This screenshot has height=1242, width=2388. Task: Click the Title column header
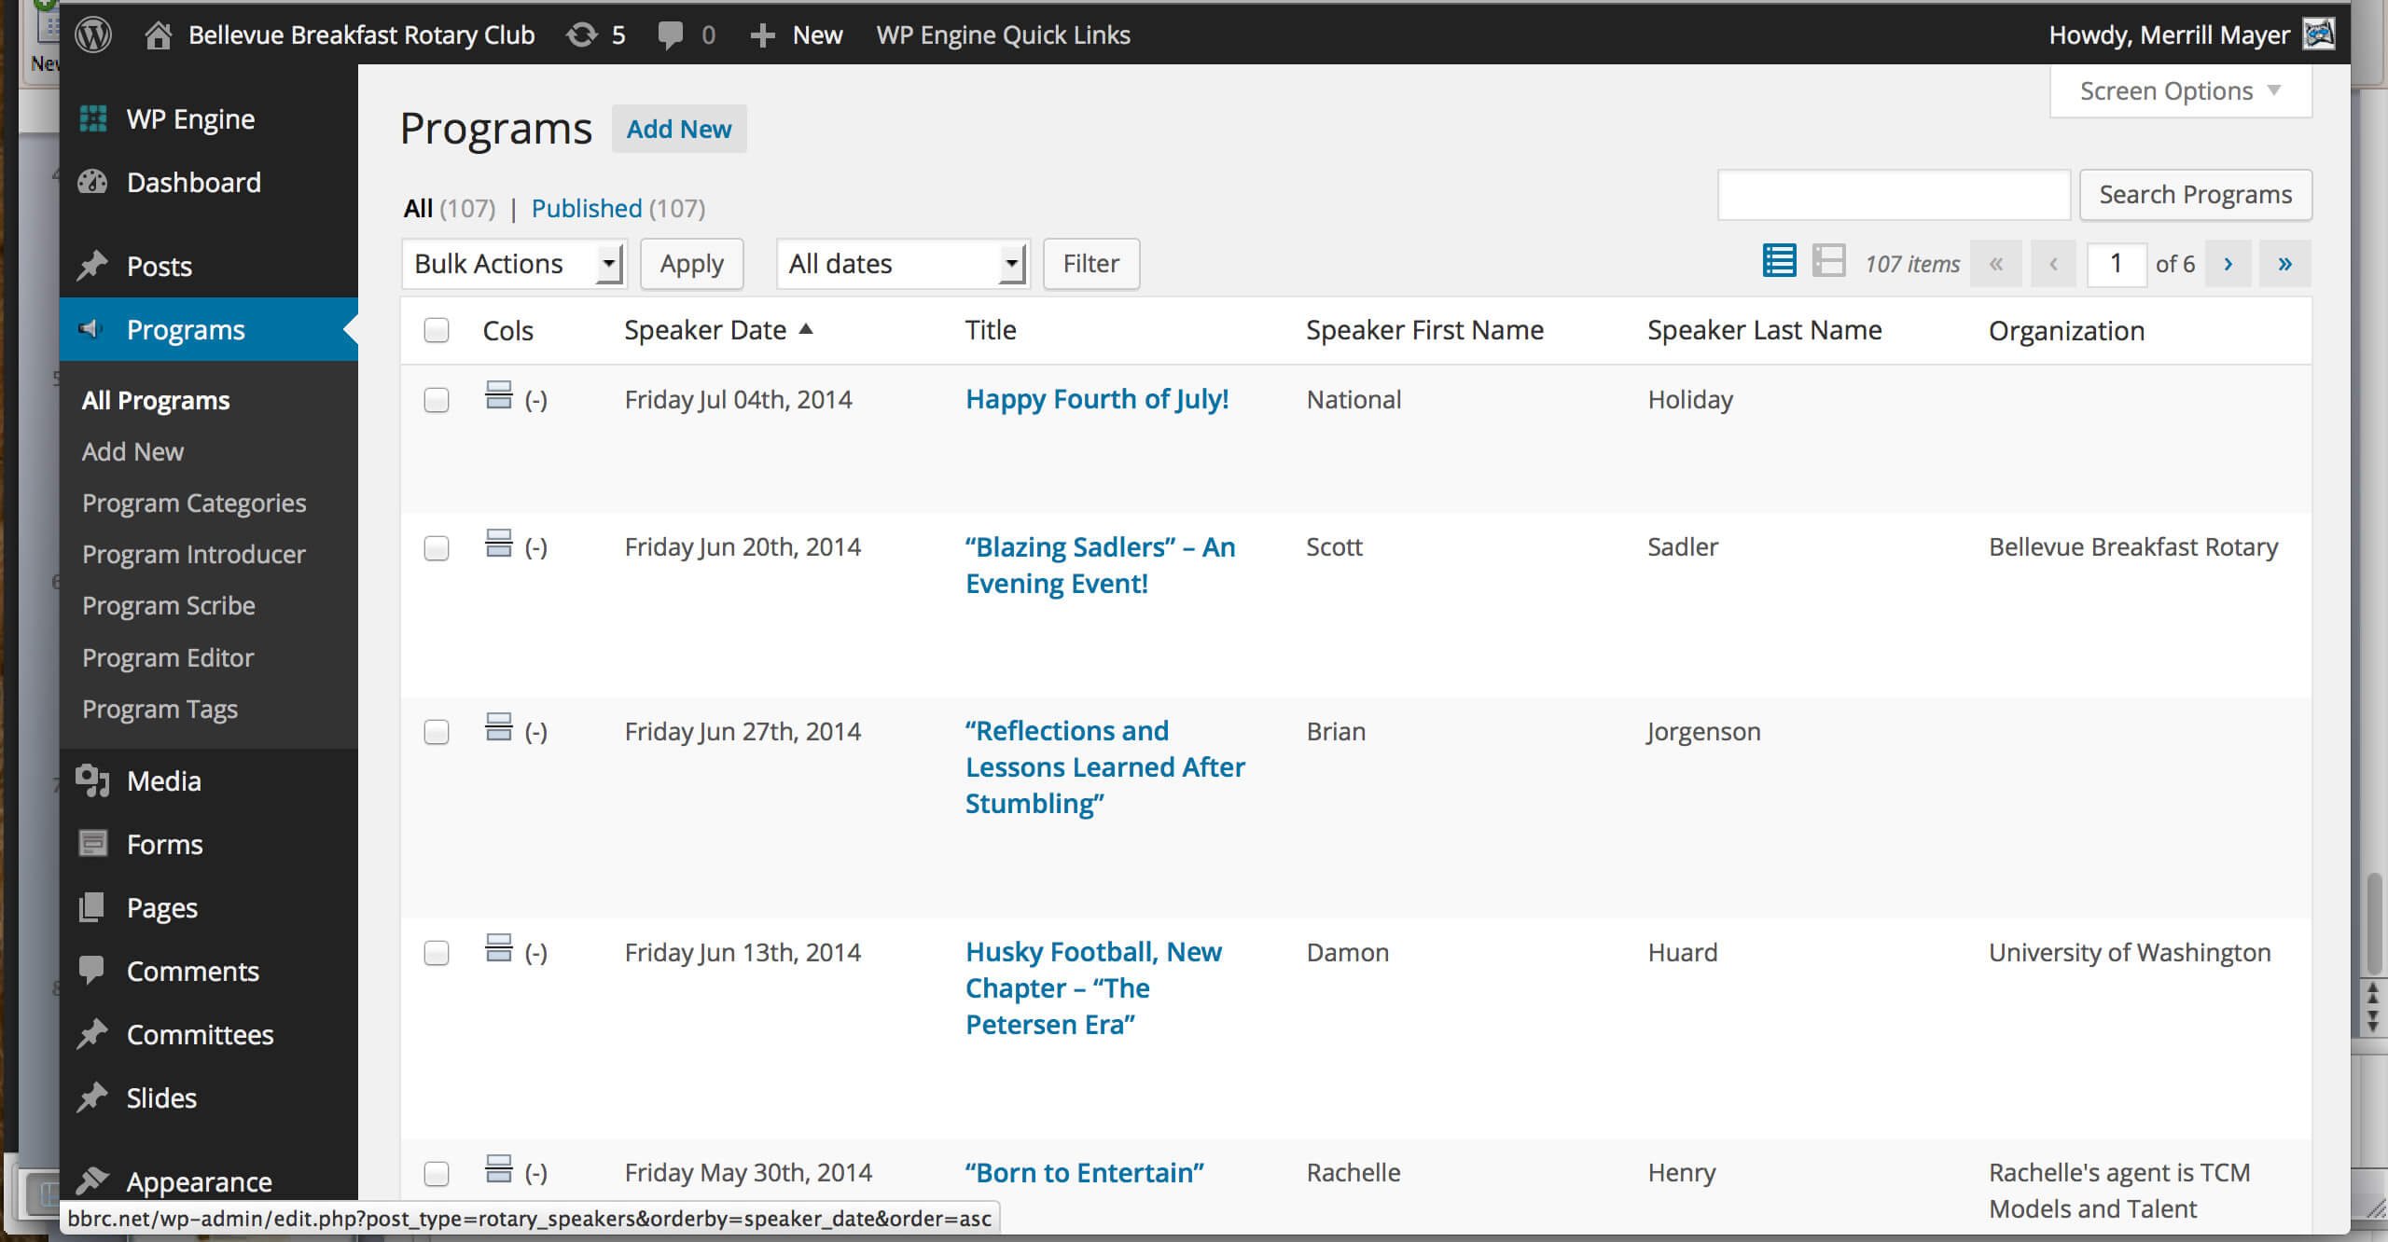click(990, 330)
